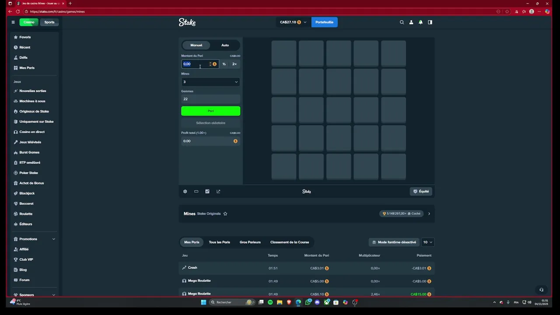The height and width of the screenshot is (315, 560).
Task: Select the Mes Paris tab
Action: [x=192, y=242]
